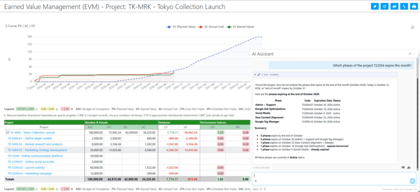Click thumbs up on the AI response
The image size is (420, 192).
[x=409, y=167]
